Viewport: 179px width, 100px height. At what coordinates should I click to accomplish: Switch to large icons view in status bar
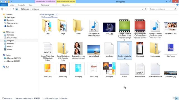[x=177, y=98]
